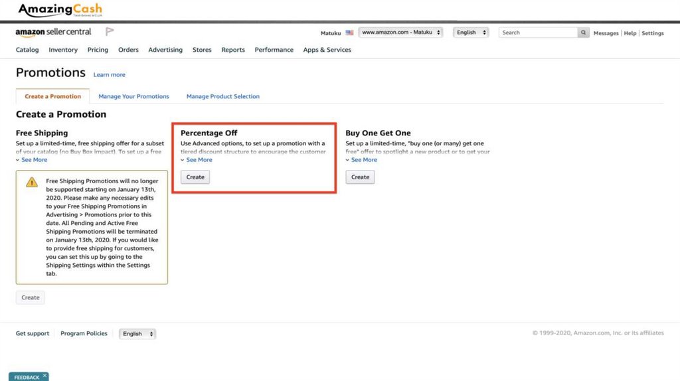Click the search magnifier button
The width and height of the screenshot is (680, 381).
(x=583, y=33)
